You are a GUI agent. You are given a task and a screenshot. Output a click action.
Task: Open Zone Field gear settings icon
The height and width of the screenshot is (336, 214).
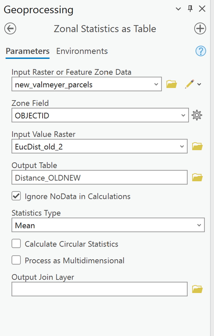pos(197,115)
